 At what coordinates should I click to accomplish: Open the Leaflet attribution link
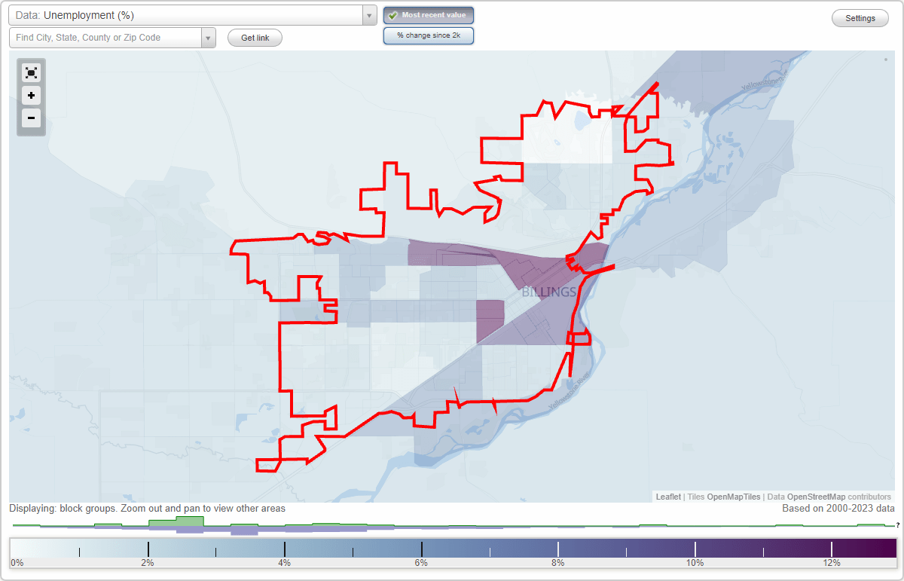point(668,497)
